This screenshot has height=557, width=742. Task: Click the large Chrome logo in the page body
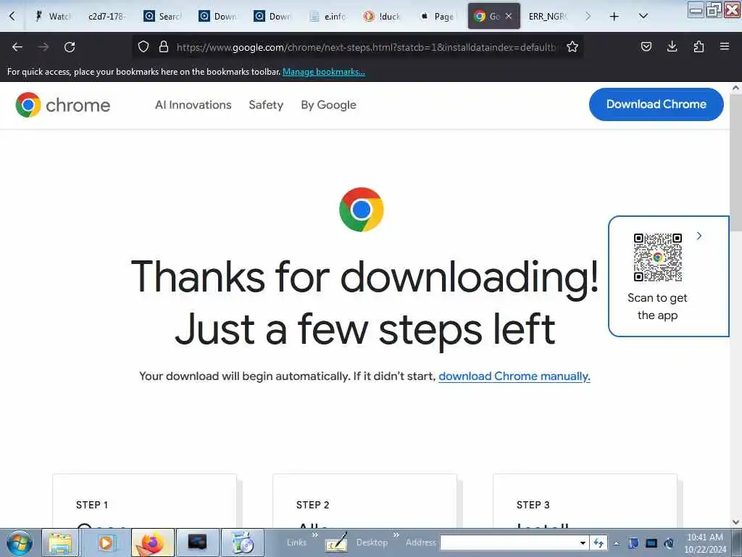coord(362,210)
